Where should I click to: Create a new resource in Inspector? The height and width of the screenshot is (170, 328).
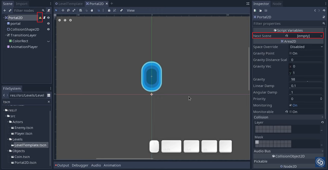click(255, 11)
